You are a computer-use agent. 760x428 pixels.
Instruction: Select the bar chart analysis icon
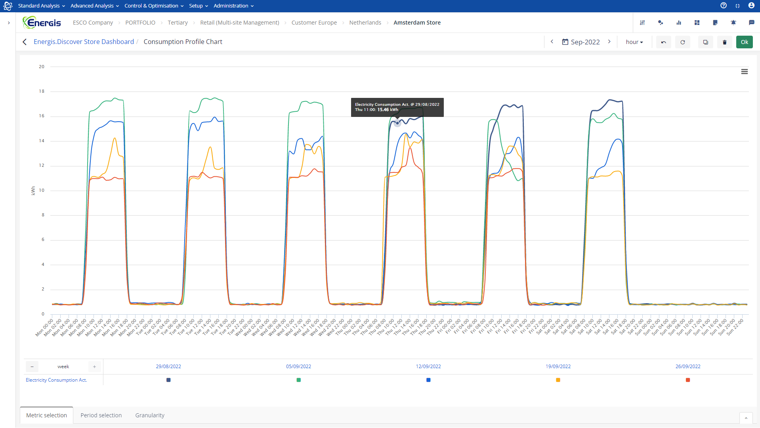(679, 23)
